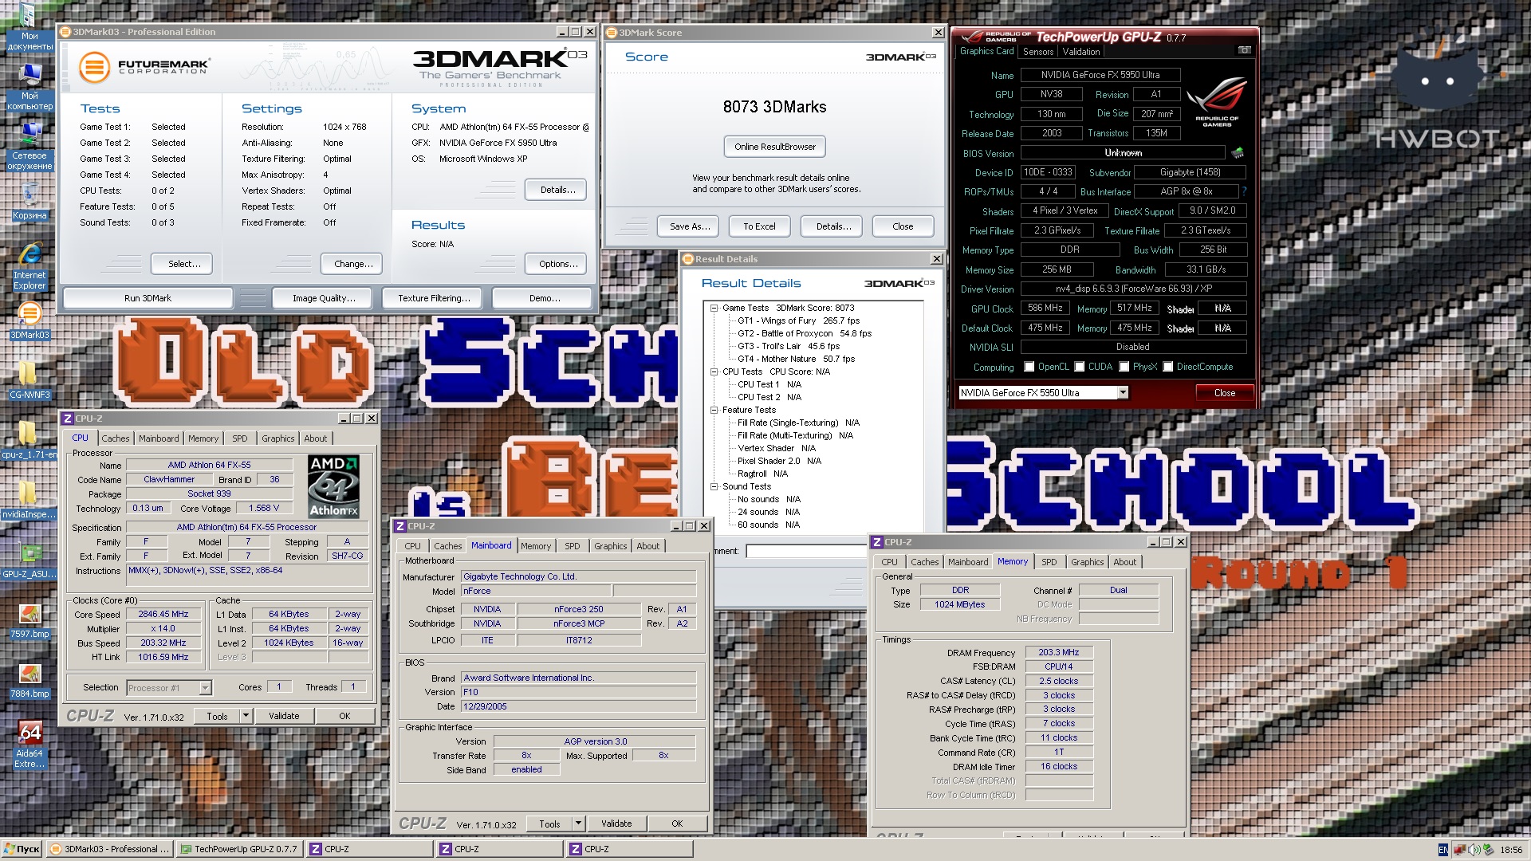Image resolution: width=1531 pixels, height=861 pixels.
Task: Open the Processor #1 selection dropdown
Action: click(x=205, y=687)
